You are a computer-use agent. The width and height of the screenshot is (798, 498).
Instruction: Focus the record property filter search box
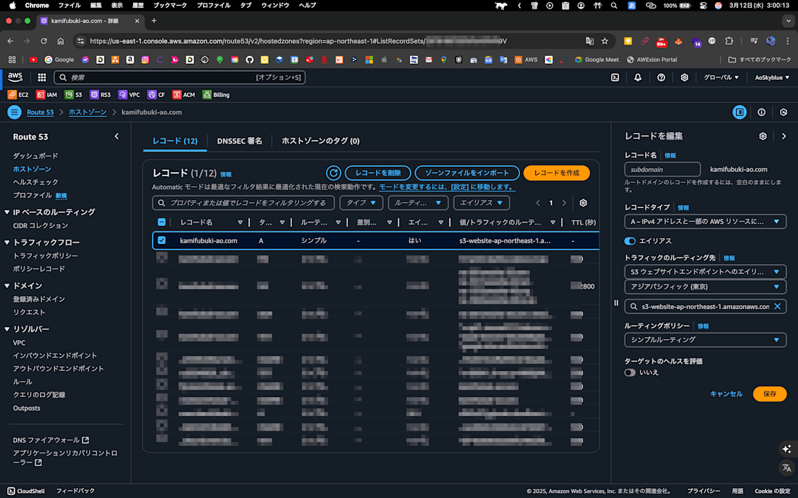pyautogui.click(x=244, y=203)
